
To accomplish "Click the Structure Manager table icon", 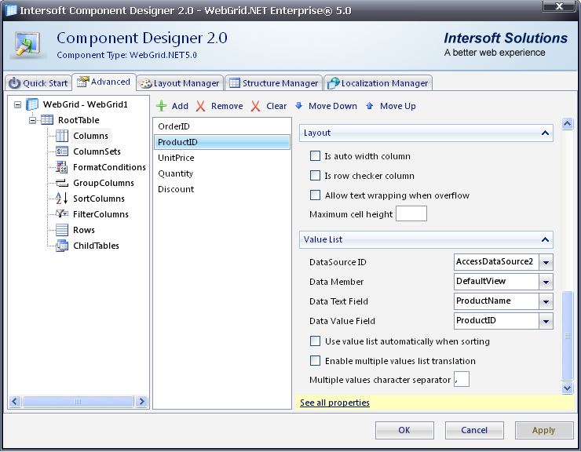I will (x=235, y=83).
